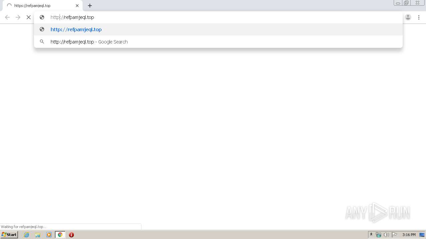
Task: Click the Show desktop button
Action: 422,235
